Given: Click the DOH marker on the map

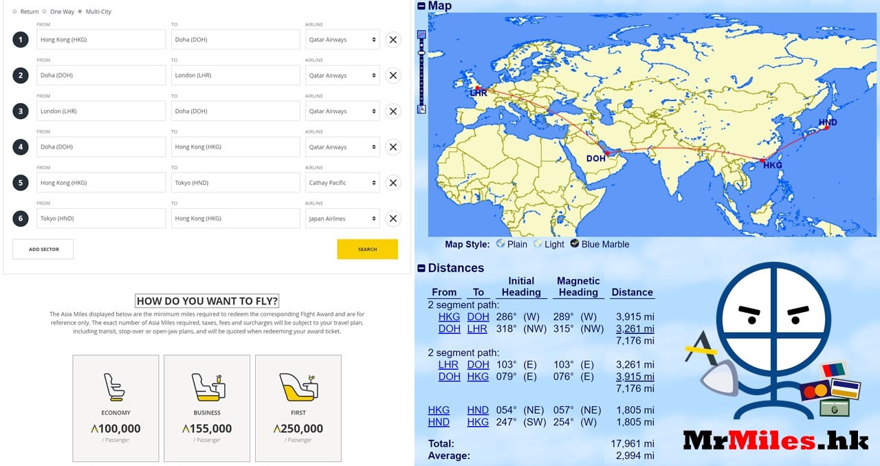Looking at the screenshot, I should [606, 153].
